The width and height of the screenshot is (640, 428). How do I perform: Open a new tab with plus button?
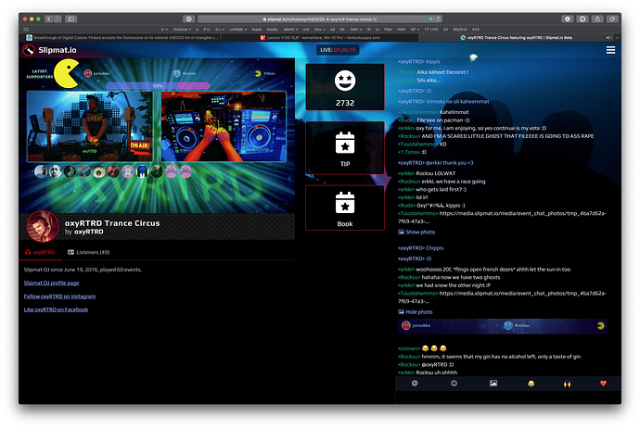[x=617, y=37]
